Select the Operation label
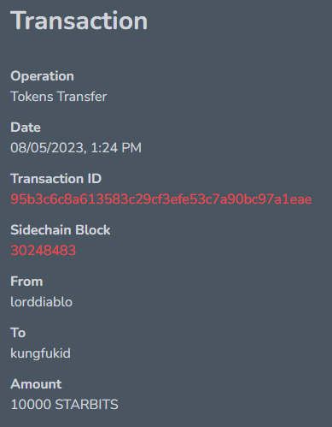The height and width of the screenshot is (427, 332). [x=42, y=76]
